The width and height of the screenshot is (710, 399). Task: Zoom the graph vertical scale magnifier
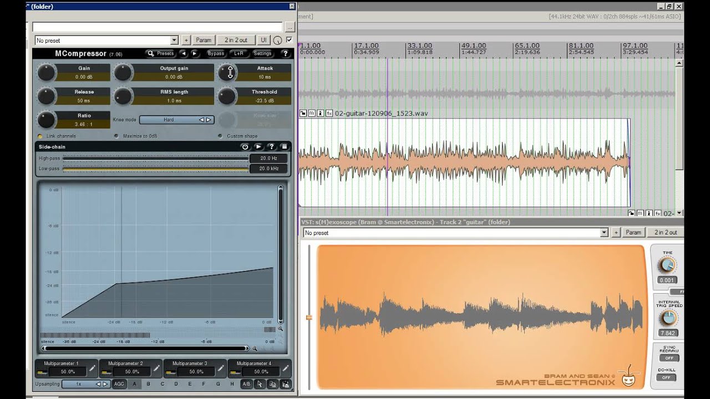[280, 329]
